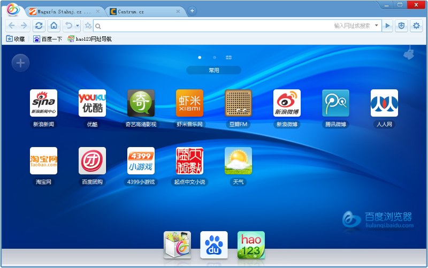Click the go arrow next to address bar
This screenshot has width=428, height=268.
tap(387, 26)
